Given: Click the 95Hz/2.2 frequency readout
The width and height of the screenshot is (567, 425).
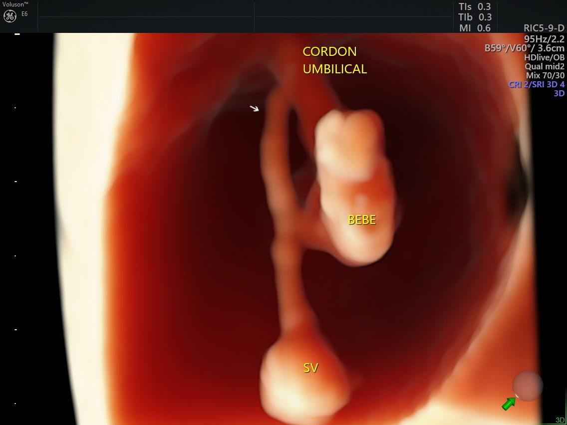Looking at the screenshot, I should click(544, 38).
